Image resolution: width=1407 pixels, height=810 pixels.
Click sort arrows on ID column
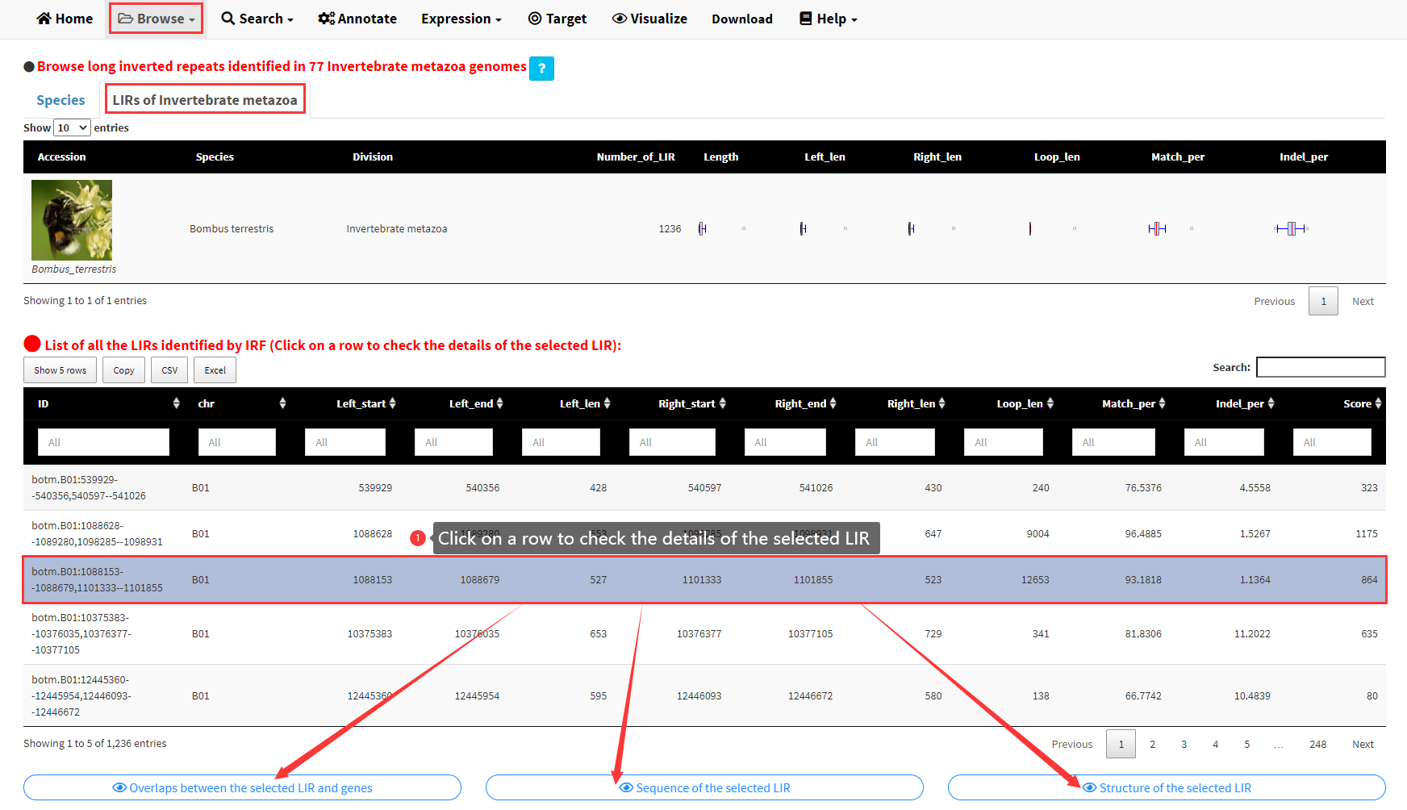[x=176, y=403]
